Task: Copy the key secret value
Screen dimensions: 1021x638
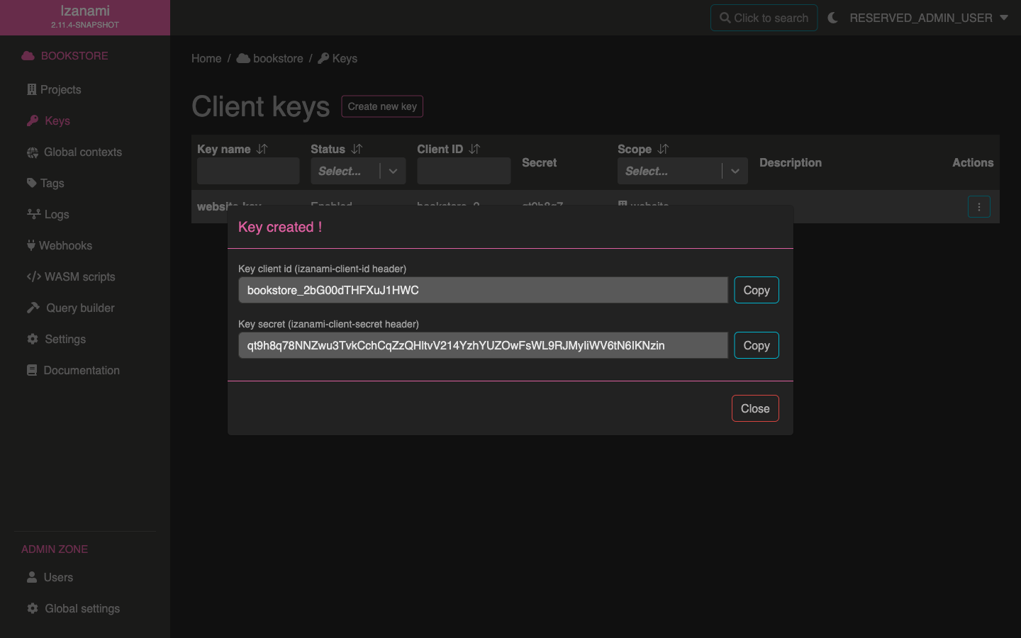Action: pyautogui.click(x=756, y=345)
